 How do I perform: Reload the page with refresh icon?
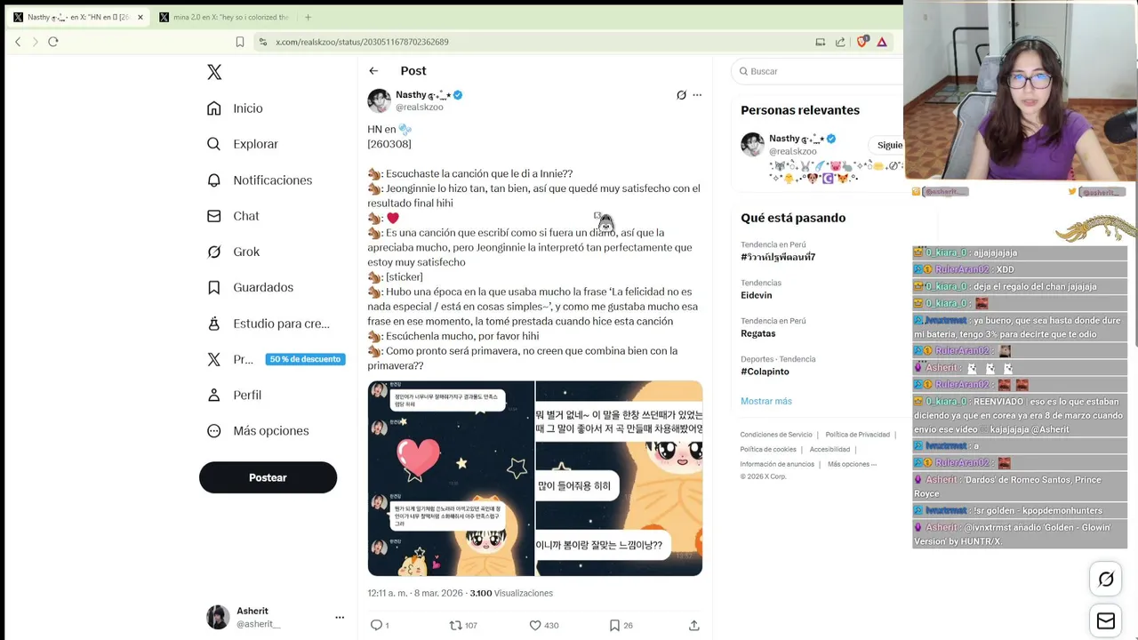pyautogui.click(x=53, y=42)
